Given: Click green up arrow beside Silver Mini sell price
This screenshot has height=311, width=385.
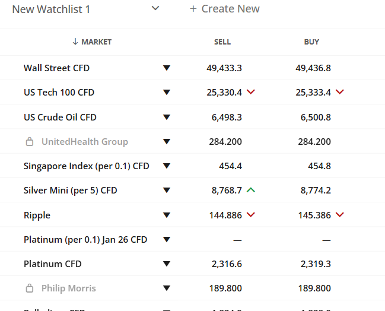Looking at the screenshot, I should click(251, 191).
